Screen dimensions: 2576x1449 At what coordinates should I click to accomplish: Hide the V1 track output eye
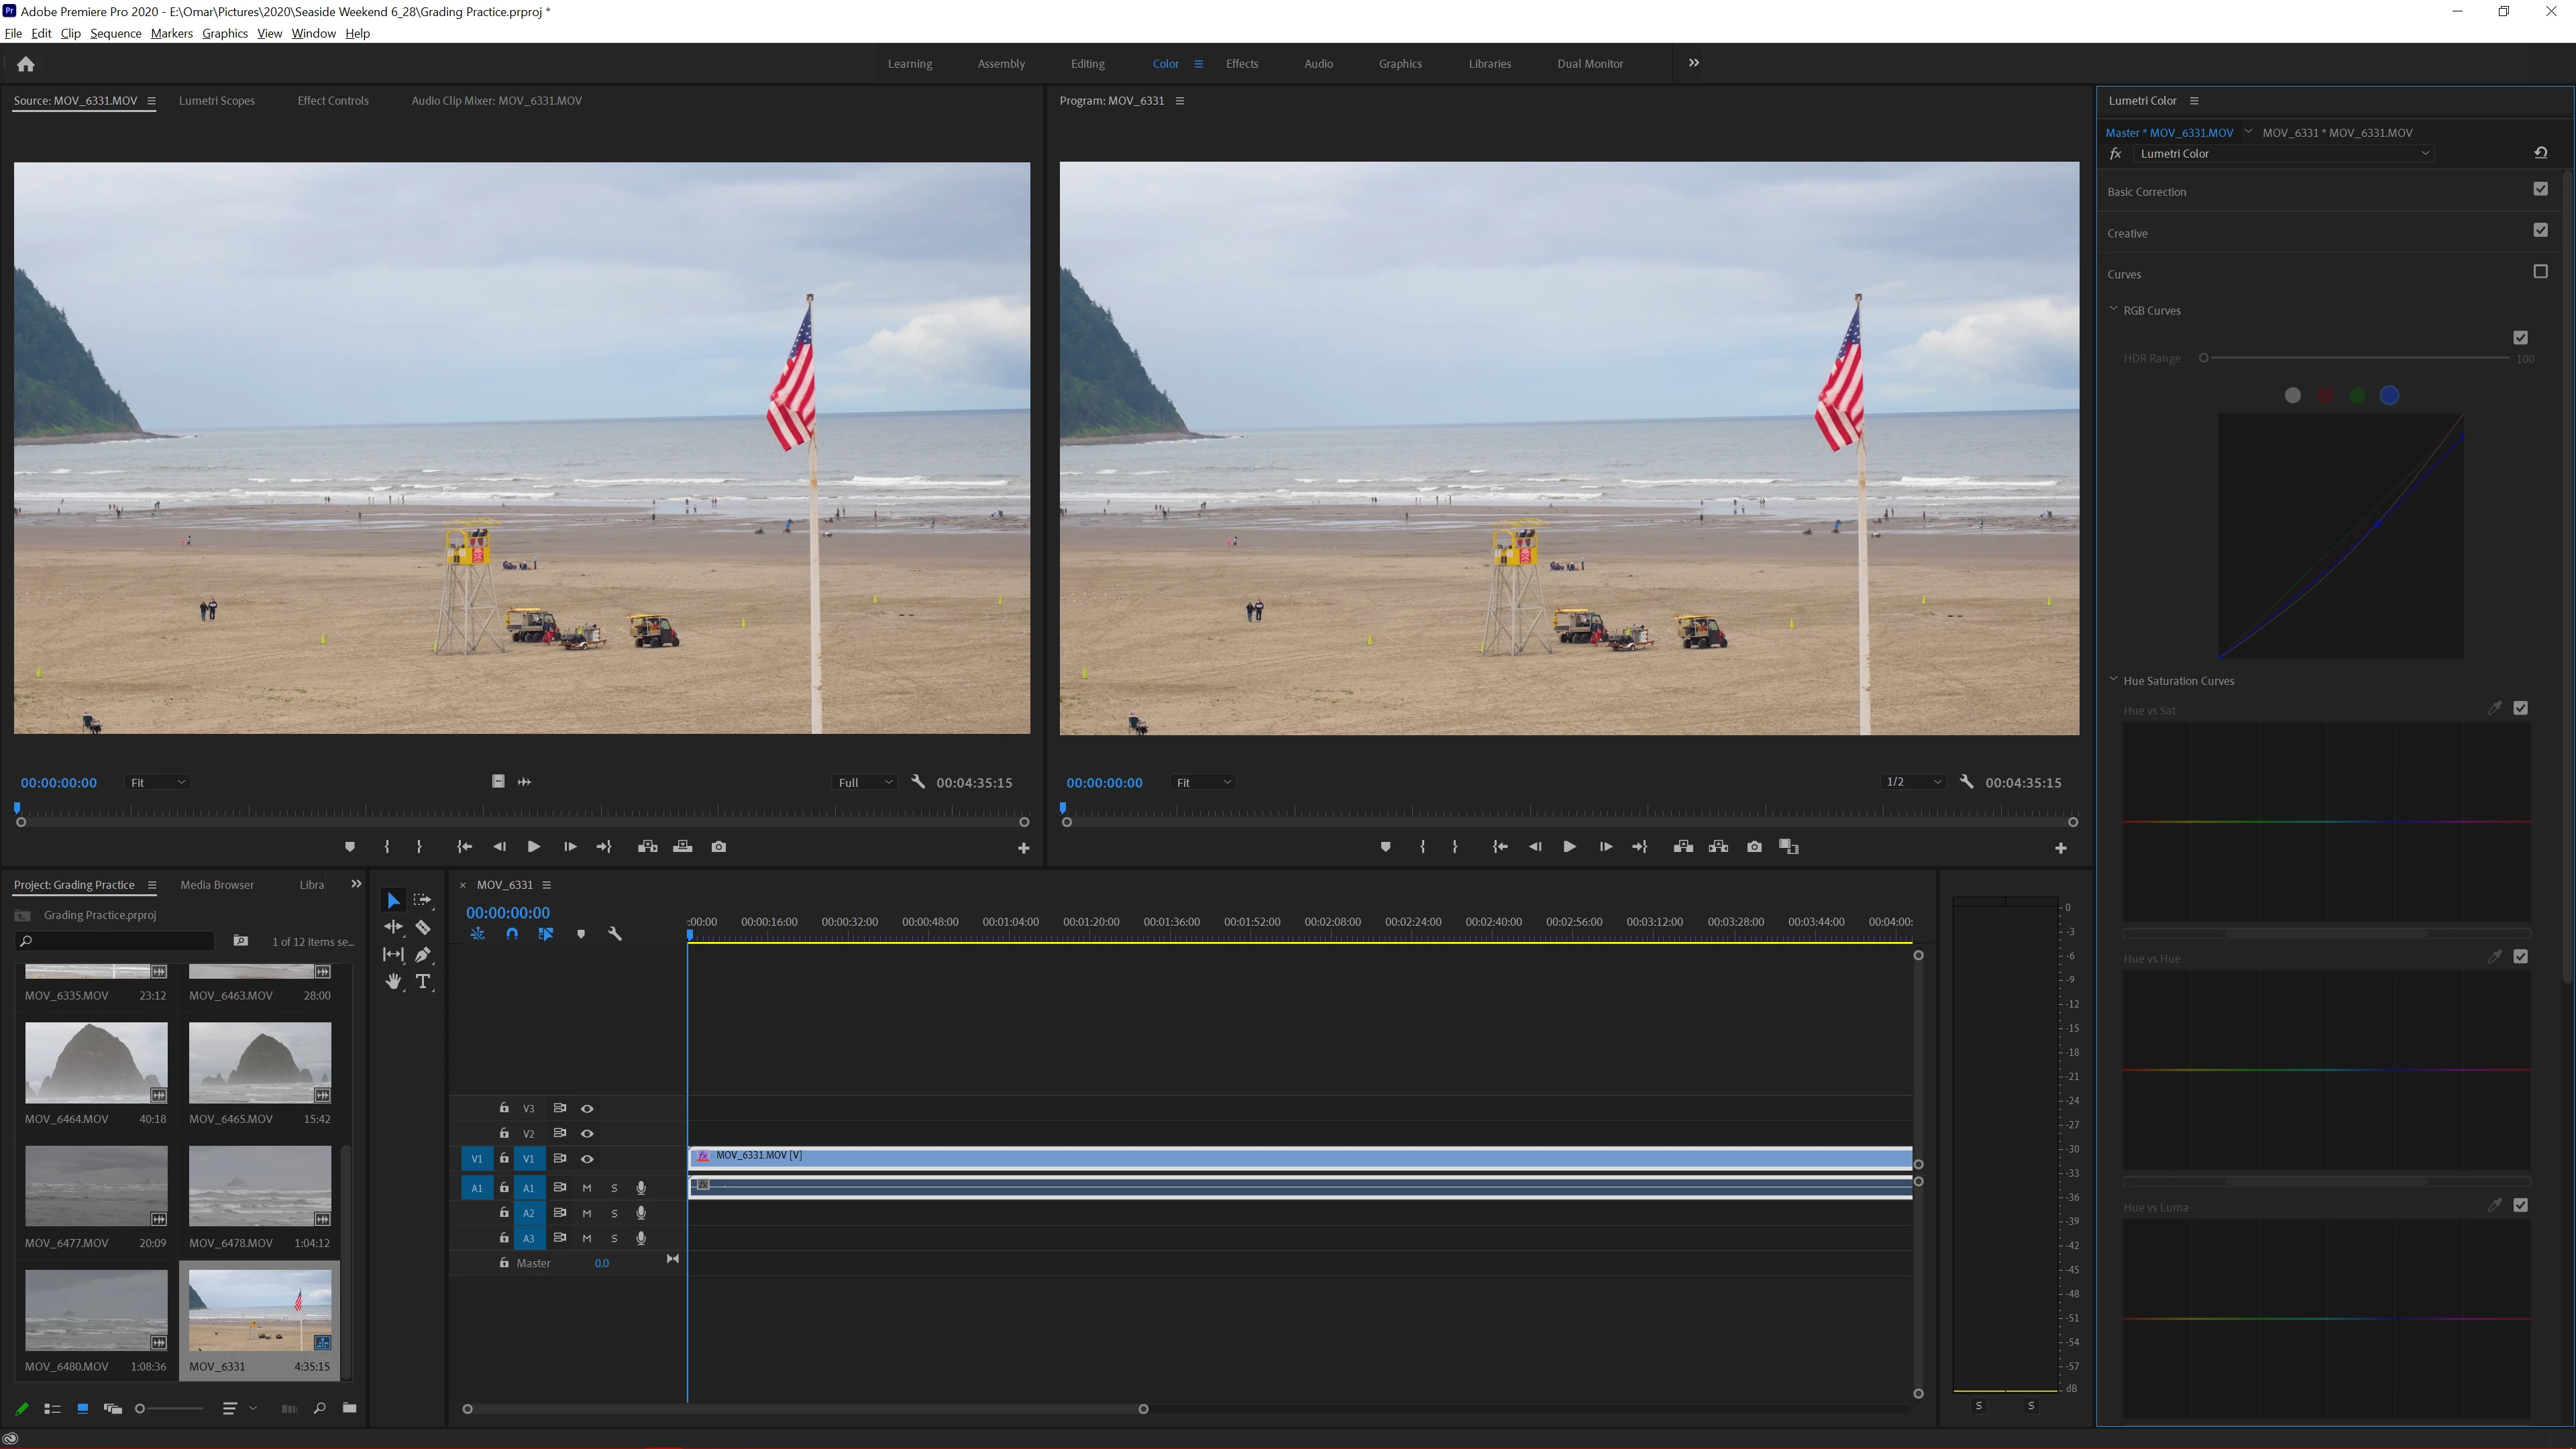click(587, 1158)
